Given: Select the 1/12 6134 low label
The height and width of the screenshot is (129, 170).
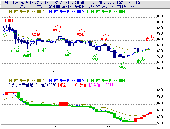Looking at the screenshot, I should point(16,49).
